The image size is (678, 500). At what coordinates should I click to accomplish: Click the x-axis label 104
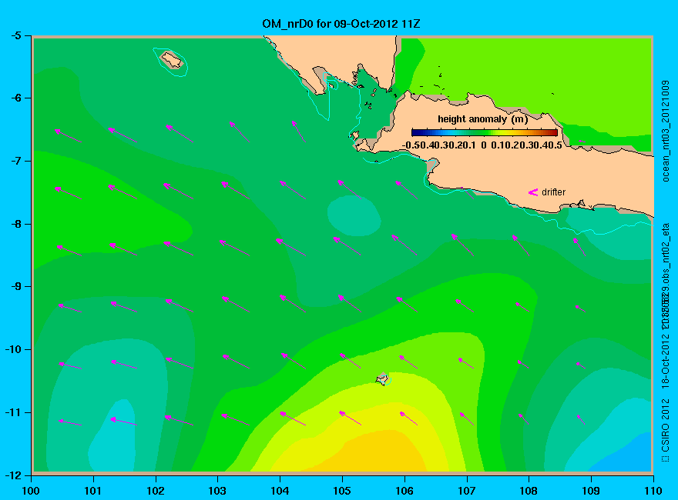click(x=280, y=491)
